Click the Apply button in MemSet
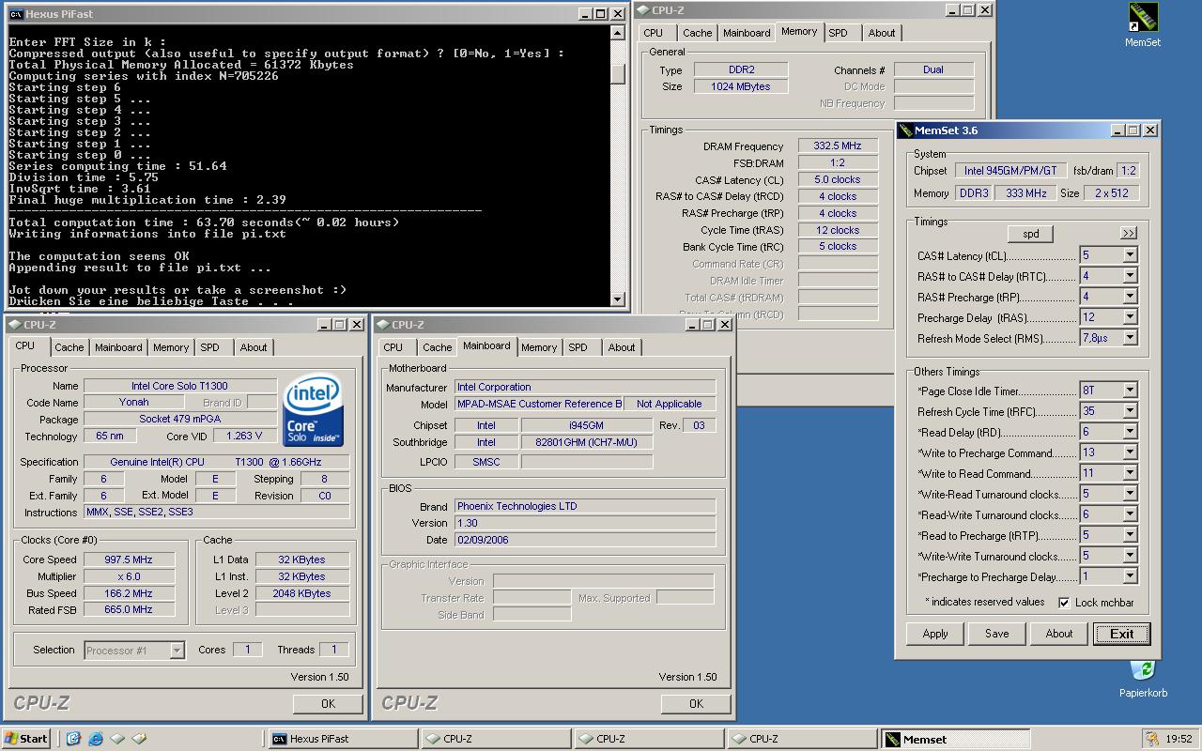1202x751 pixels. pyautogui.click(x=935, y=634)
